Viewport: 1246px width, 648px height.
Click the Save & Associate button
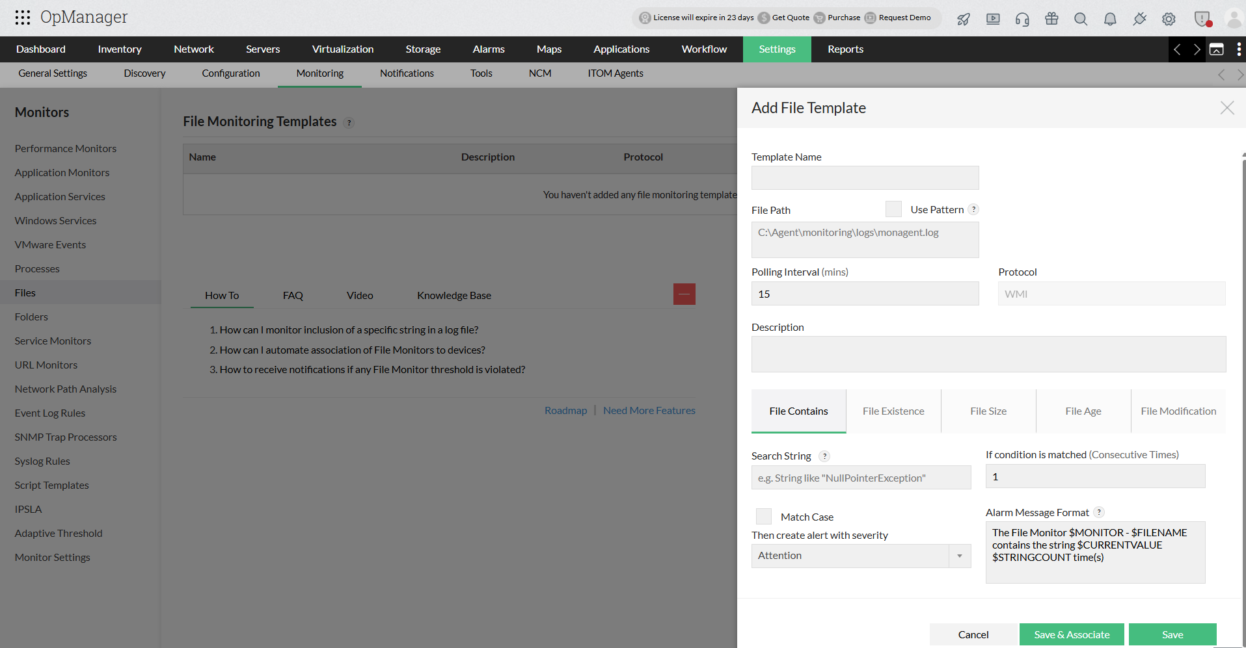click(x=1072, y=634)
